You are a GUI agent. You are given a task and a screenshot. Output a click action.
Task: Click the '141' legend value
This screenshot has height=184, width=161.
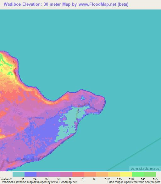[143, 179]
